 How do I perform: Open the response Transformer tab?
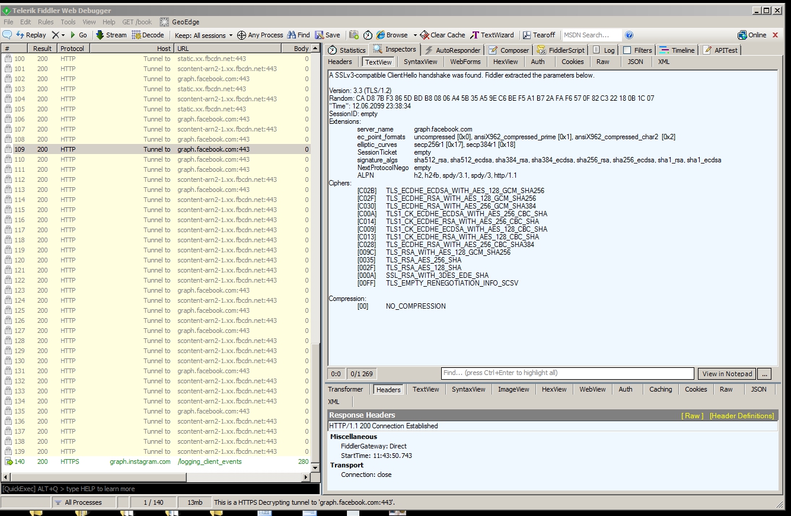pyautogui.click(x=345, y=389)
